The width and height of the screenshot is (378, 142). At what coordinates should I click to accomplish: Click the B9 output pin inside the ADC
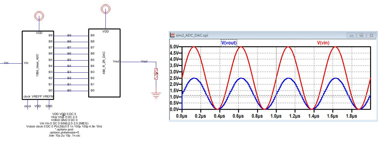(x=50, y=35)
